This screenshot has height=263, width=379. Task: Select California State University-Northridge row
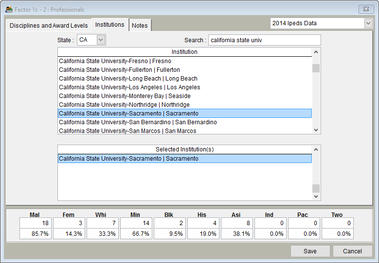pos(185,105)
